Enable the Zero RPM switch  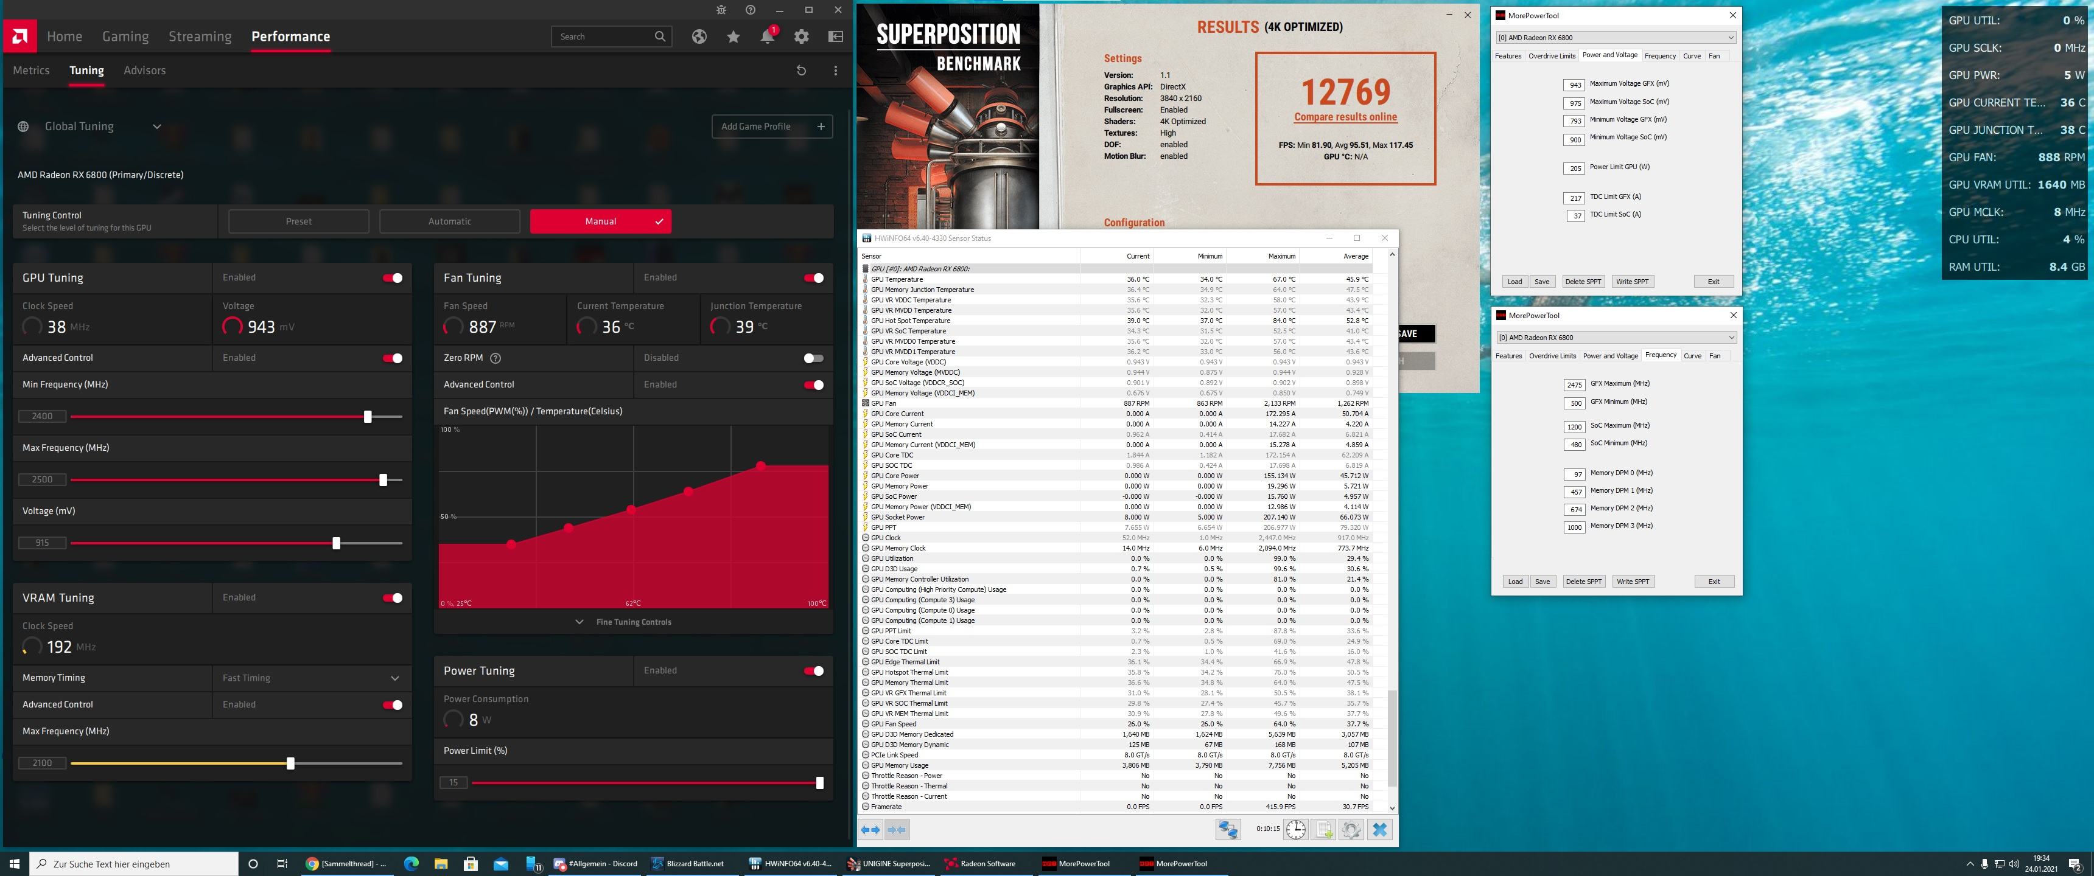point(814,358)
